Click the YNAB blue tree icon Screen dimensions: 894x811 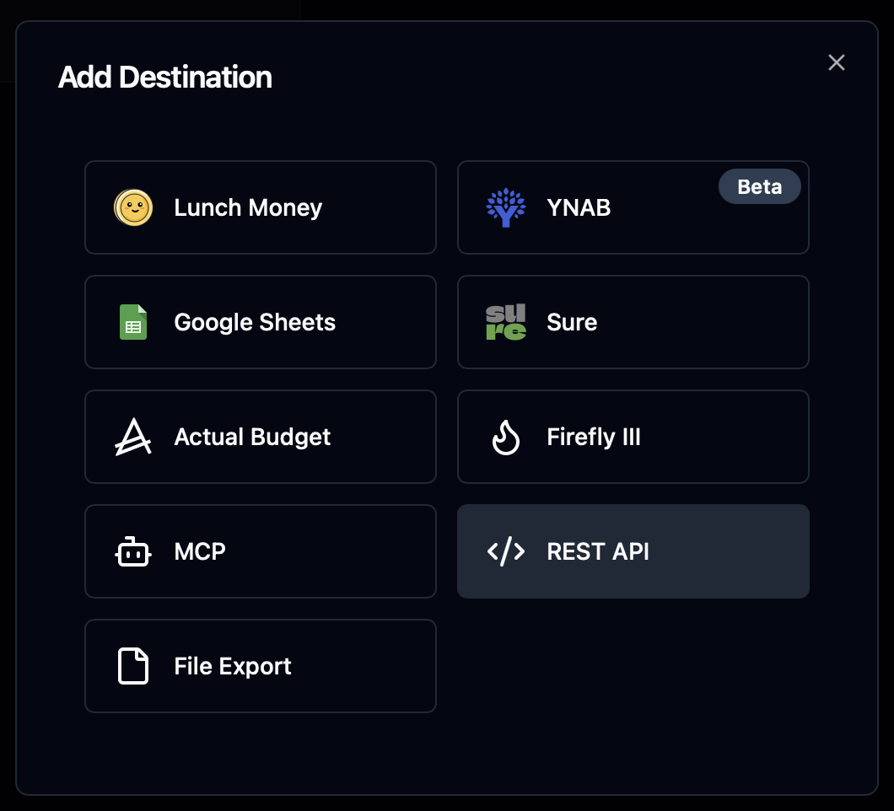(506, 207)
